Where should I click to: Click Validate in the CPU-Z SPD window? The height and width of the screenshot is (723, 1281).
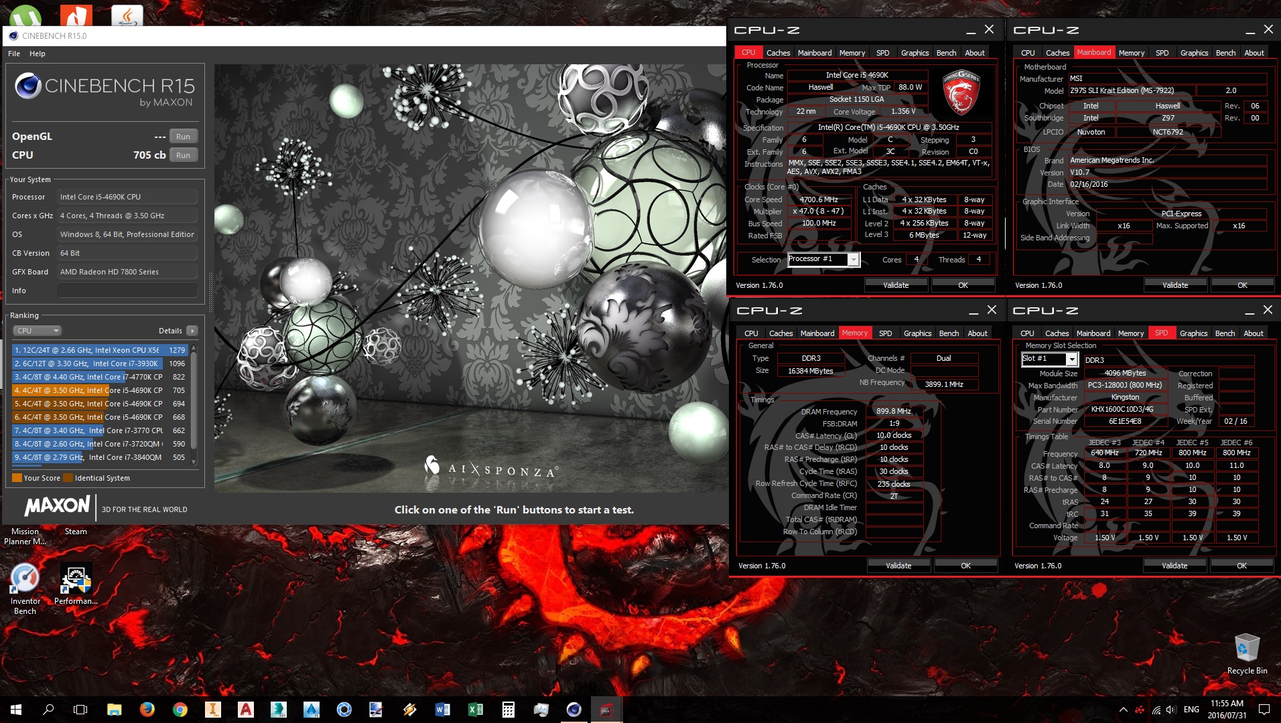[1174, 566]
